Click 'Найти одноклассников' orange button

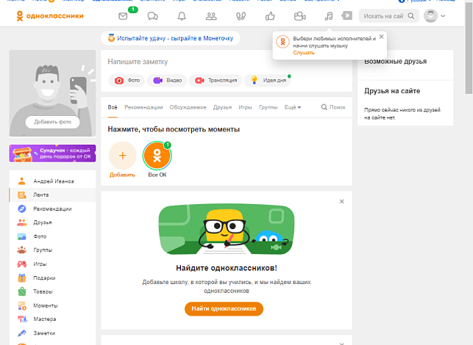point(224,309)
